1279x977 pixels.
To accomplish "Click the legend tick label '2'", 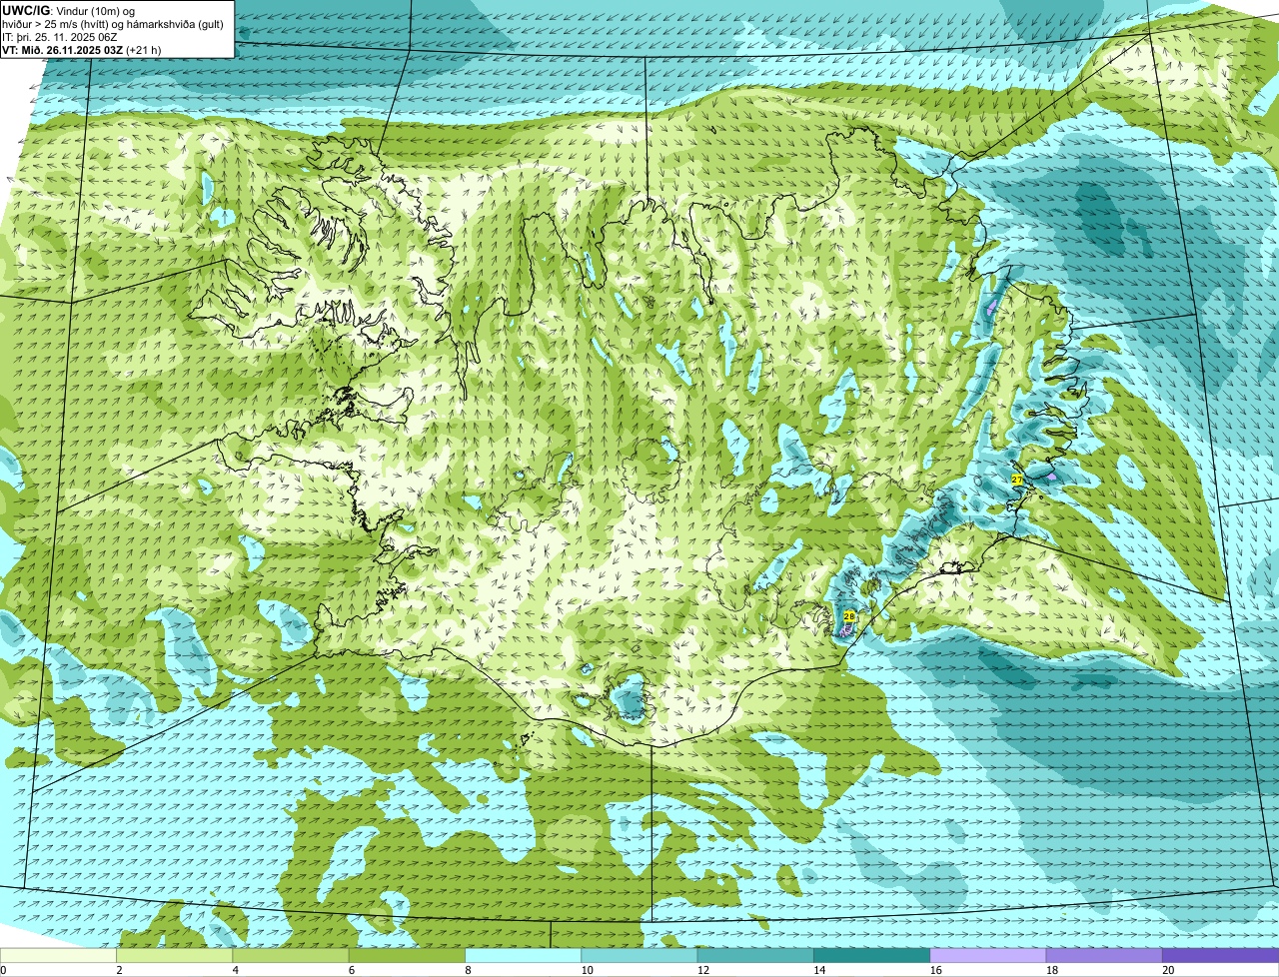I will (120, 970).
